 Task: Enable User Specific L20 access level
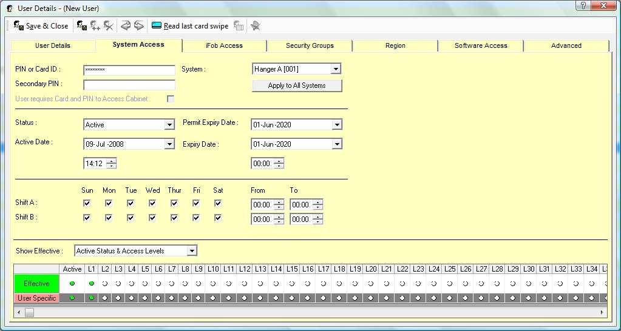pos(371,298)
